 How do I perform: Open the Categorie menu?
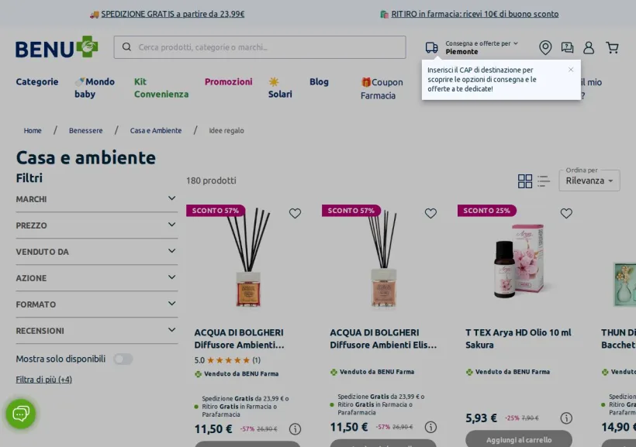[37, 82]
